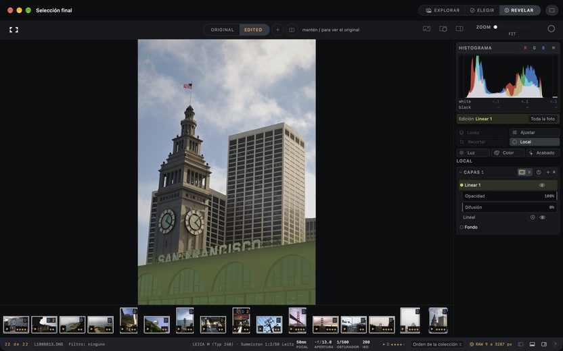
Task: Click the side-by-side panel icon left of ZOOM
Action: pyautogui.click(x=459, y=28)
